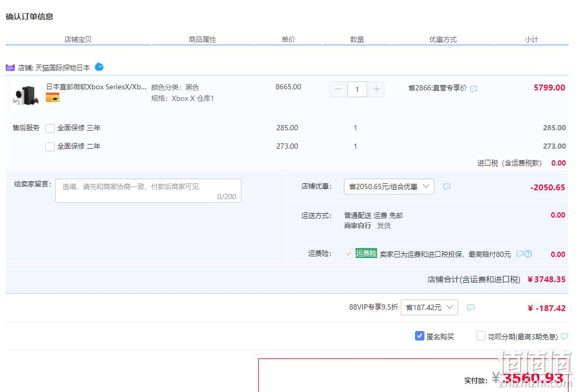This screenshot has height=392, width=577.
Task: Click the comment icon beside 88VIP dropdown
Action: coord(471,307)
